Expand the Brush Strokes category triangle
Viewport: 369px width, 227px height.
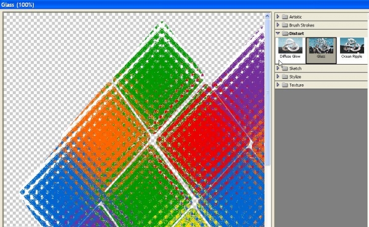pos(278,25)
